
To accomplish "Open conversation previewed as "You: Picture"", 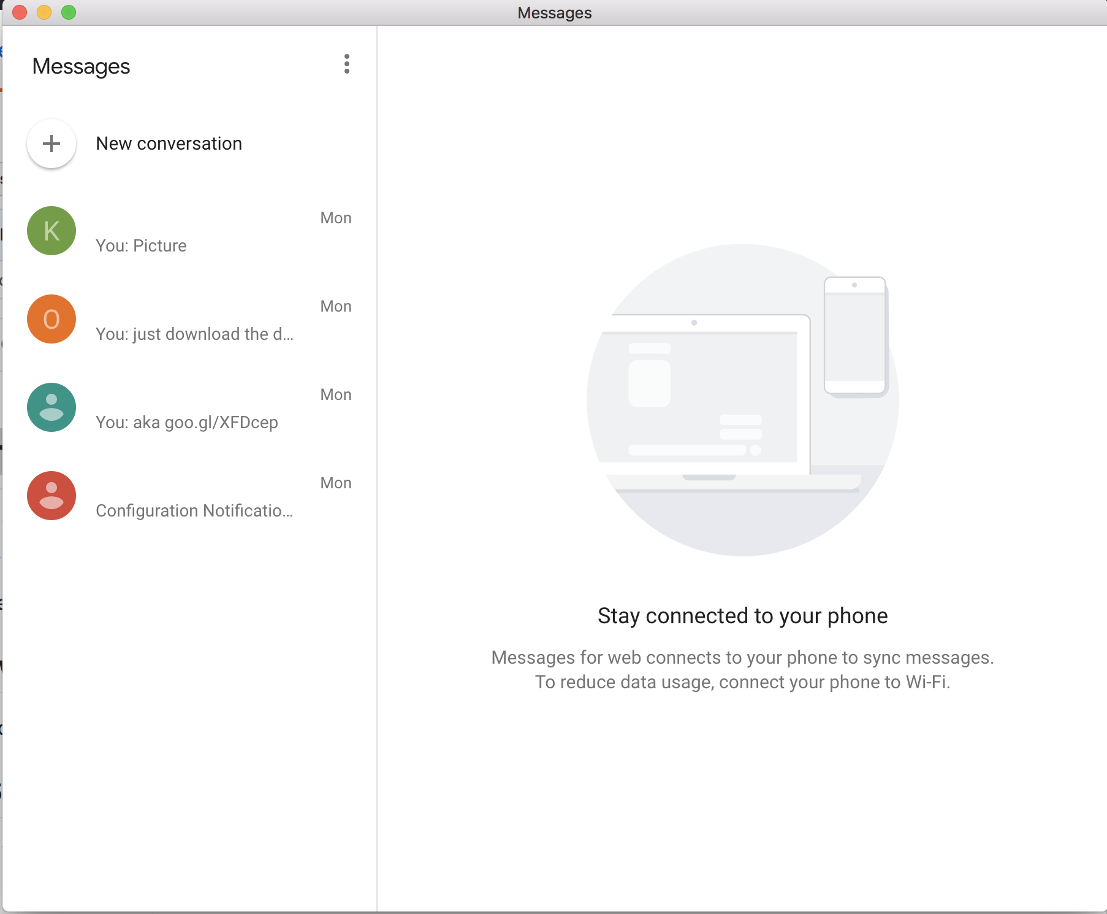I will click(141, 246).
